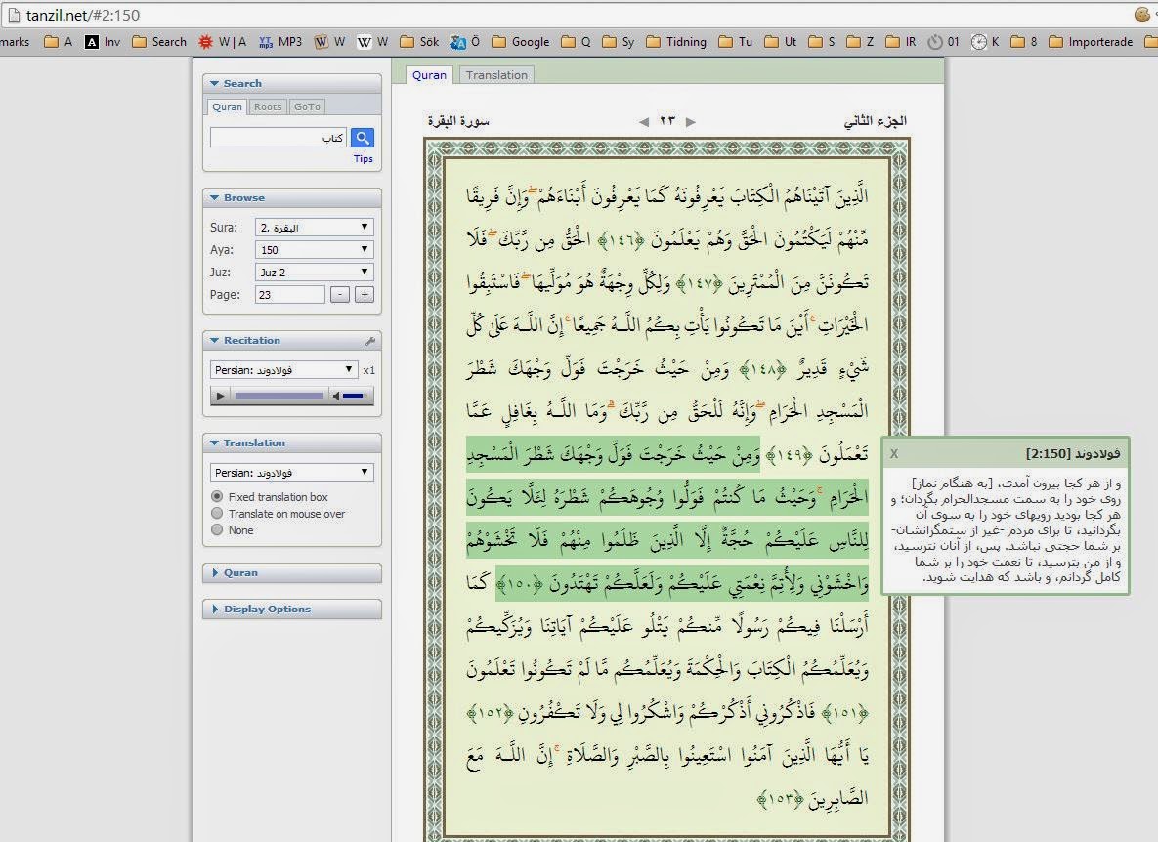
Task: Click the page icon in address bar
Action: tap(14, 15)
